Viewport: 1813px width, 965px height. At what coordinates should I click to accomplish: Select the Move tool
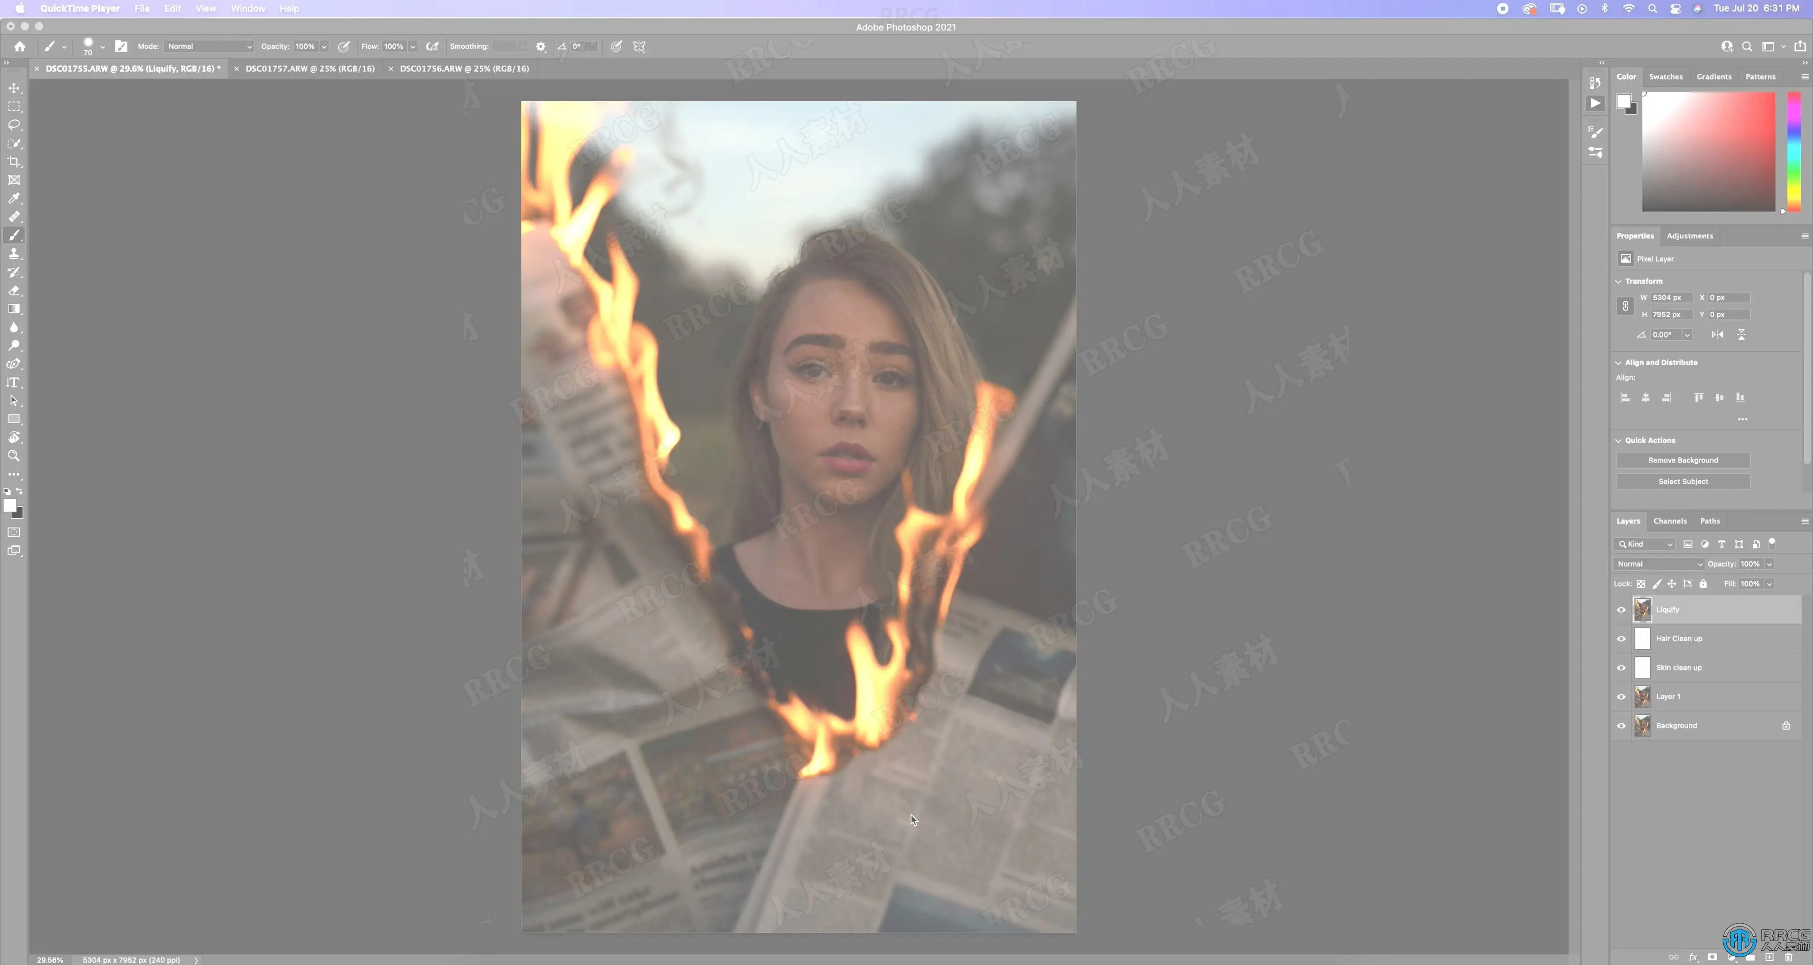click(x=14, y=88)
